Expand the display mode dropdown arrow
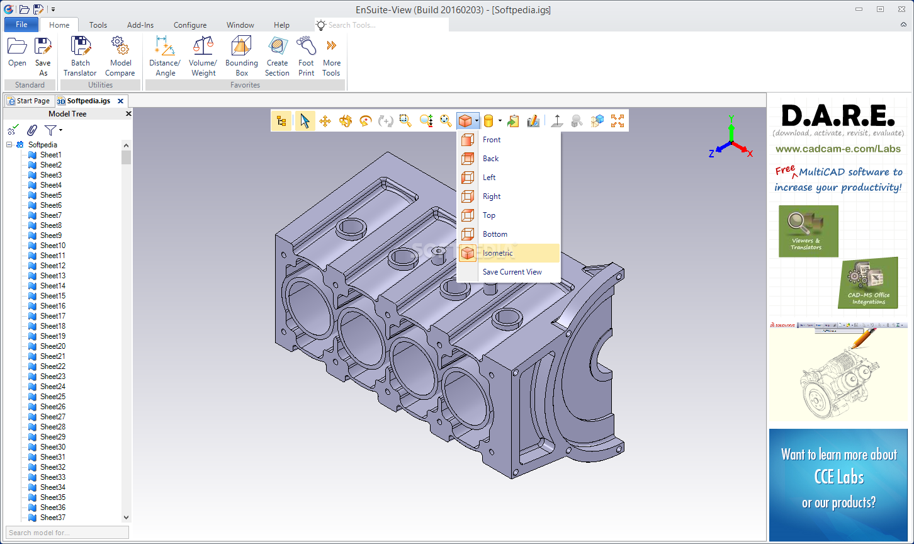Image resolution: width=914 pixels, height=544 pixels. click(500, 121)
